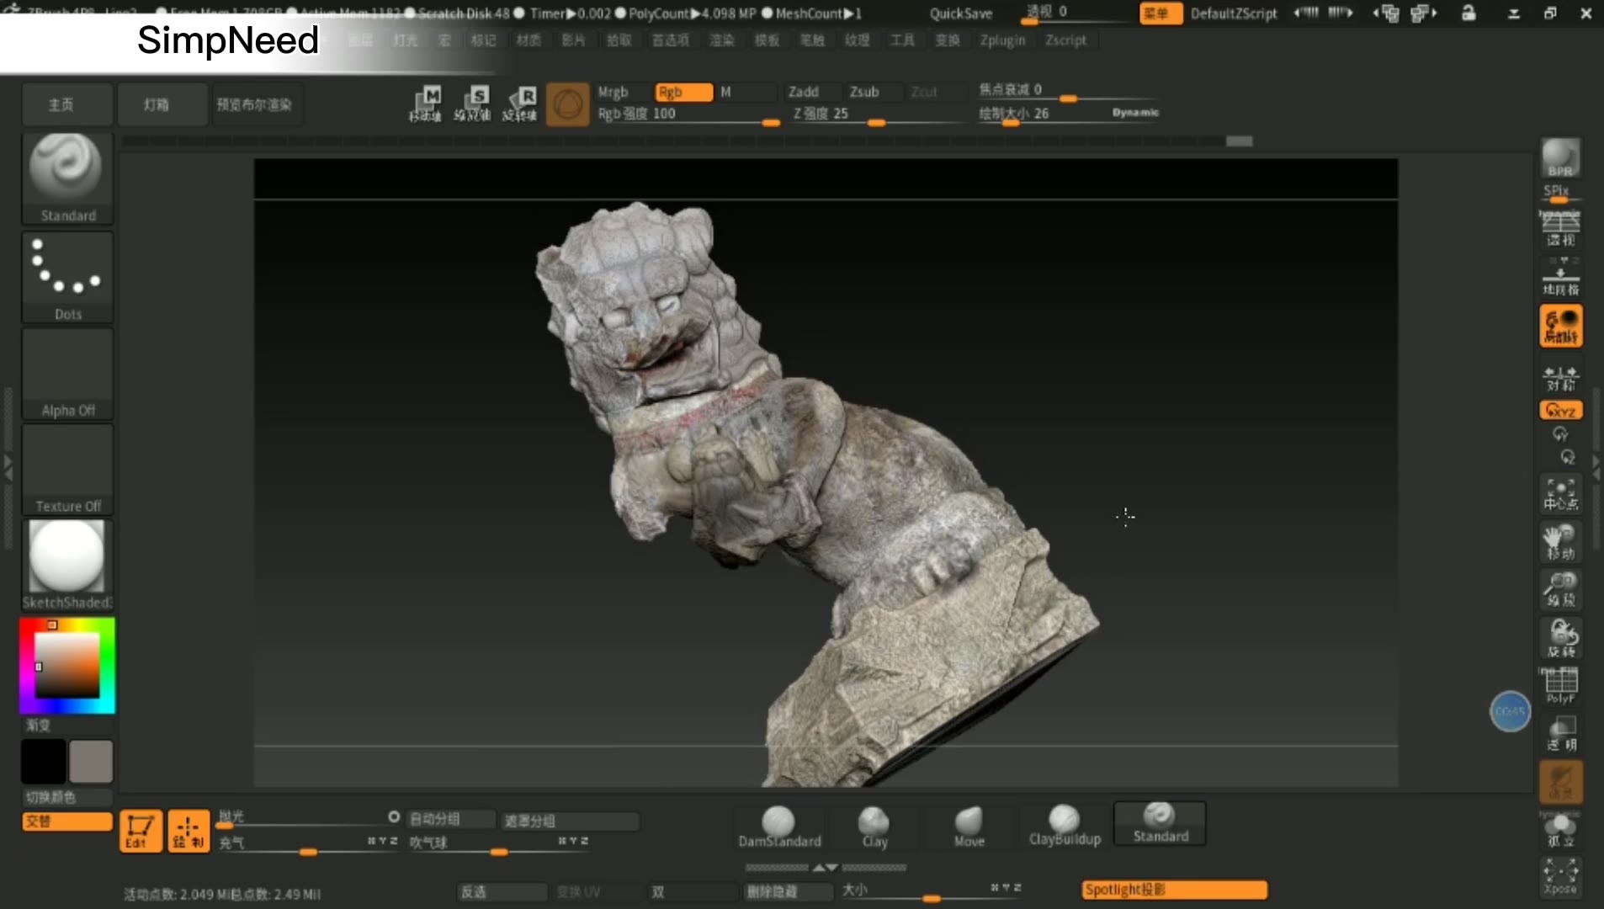Open the 工具 tool menu
The image size is (1604, 909).
(x=902, y=40)
